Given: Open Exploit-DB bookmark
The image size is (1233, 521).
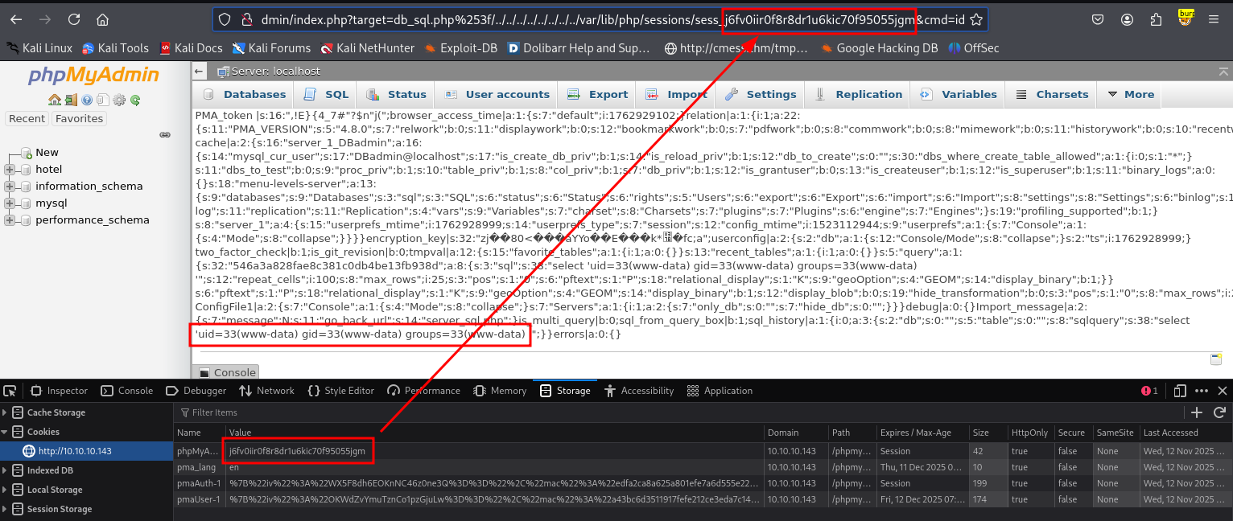Looking at the screenshot, I should pos(461,48).
